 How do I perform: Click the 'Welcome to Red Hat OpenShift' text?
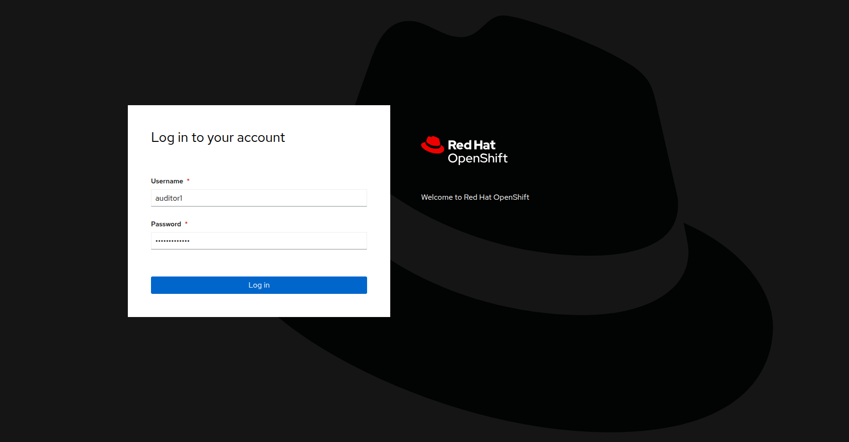pyautogui.click(x=475, y=197)
